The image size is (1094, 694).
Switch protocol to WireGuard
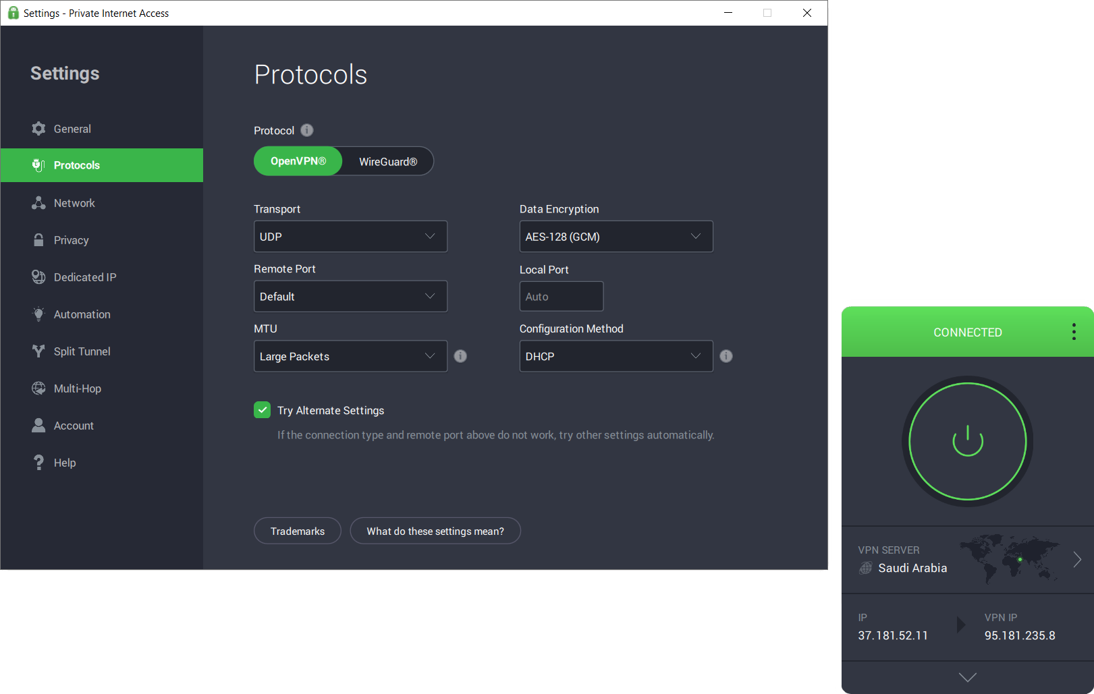click(x=387, y=161)
